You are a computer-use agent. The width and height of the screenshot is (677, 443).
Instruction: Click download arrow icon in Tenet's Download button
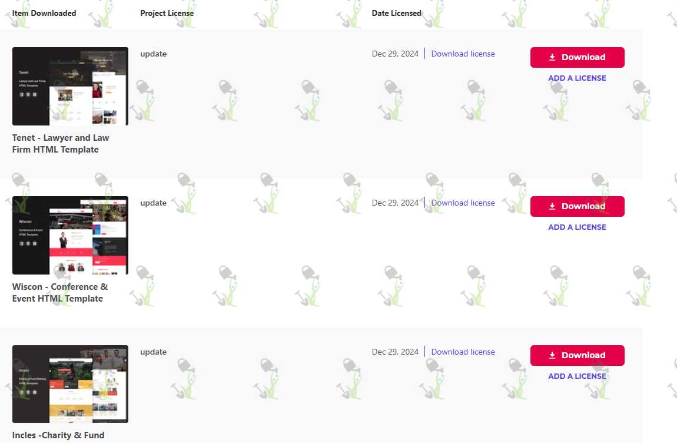pyautogui.click(x=552, y=57)
